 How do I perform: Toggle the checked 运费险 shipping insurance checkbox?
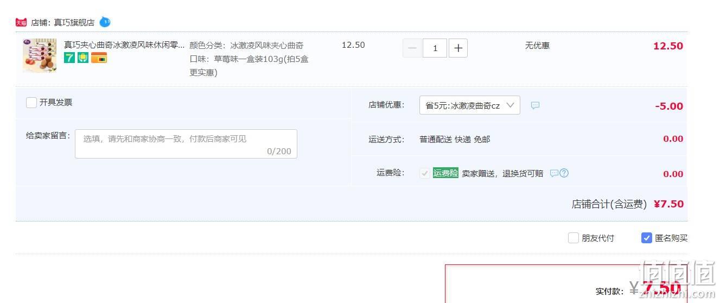click(425, 173)
